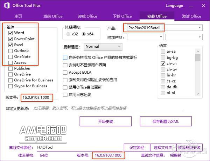Click the 离线文件路径 H:\OTool field

pyautogui.click(x=79, y=147)
